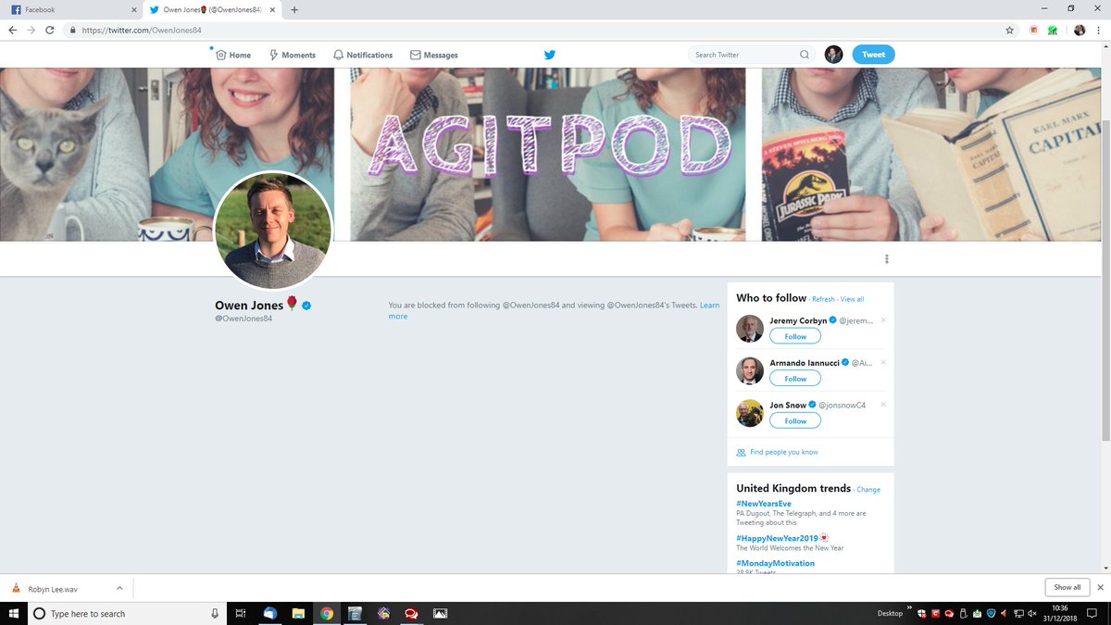Viewport: 1111px width, 625px height.
Task: Click the search magnifier icon
Action: coord(805,55)
